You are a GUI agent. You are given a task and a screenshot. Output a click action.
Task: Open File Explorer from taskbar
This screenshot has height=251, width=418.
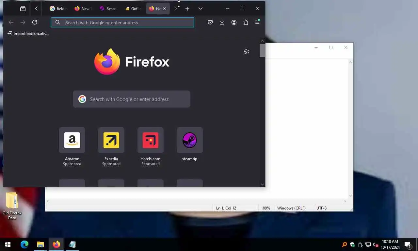click(40, 244)
